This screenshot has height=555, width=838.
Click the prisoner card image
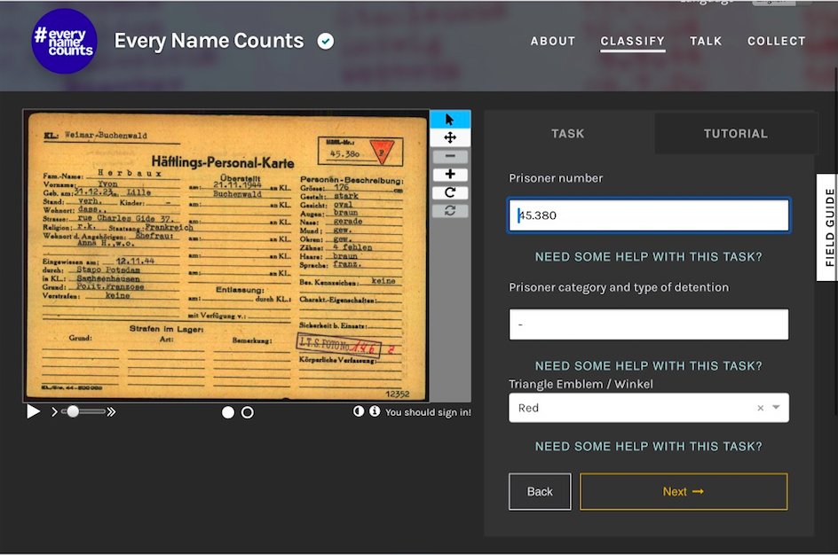(x=226, y=255)
